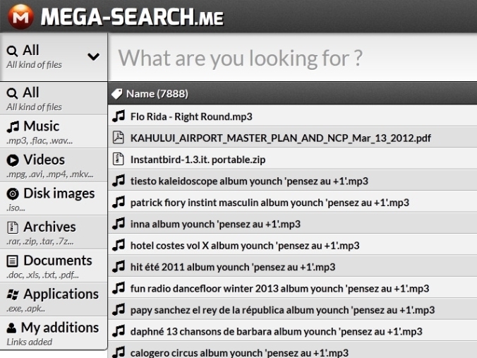
Task: Click music icon beside hotel costes row
Action: [119, 245]
